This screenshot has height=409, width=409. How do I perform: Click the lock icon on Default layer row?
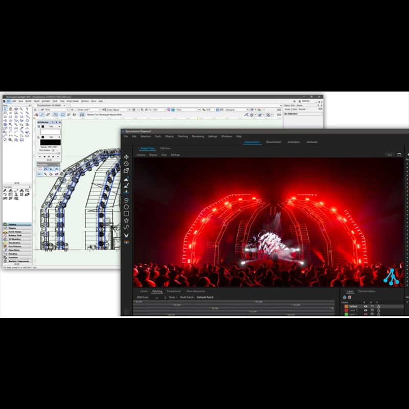(378, 306)
